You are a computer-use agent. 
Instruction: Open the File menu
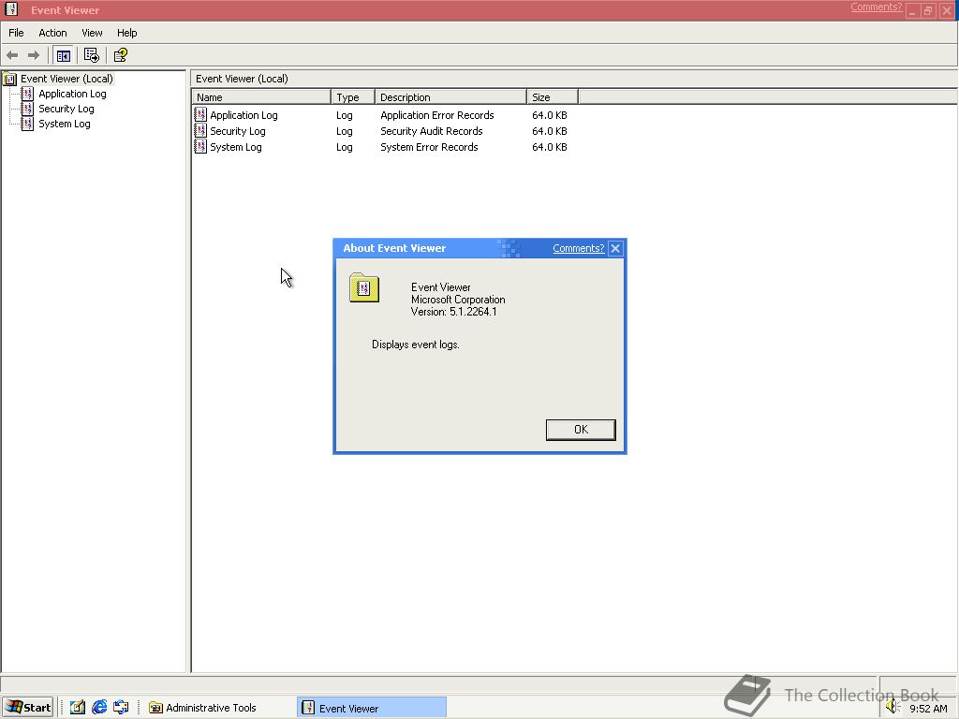tap(16, 33)
